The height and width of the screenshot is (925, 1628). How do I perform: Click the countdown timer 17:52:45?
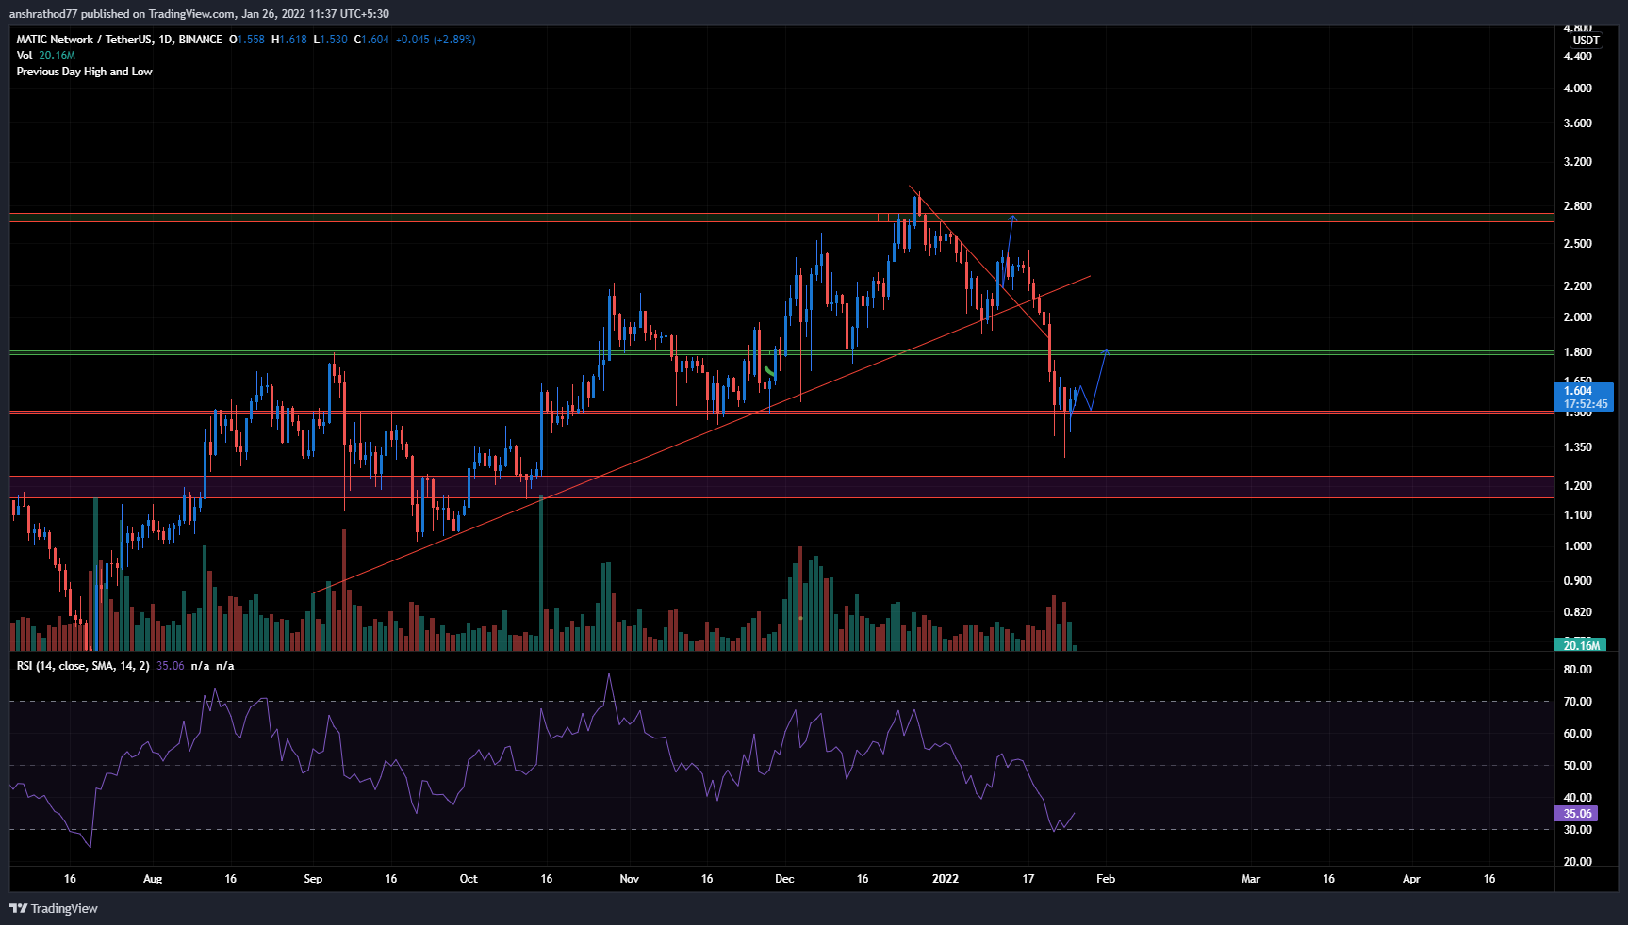coord(1586,404)
